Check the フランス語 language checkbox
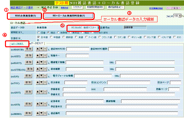 pos(100,37)
